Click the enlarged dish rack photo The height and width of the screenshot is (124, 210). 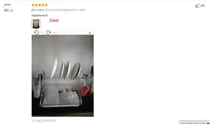point(63,76)
